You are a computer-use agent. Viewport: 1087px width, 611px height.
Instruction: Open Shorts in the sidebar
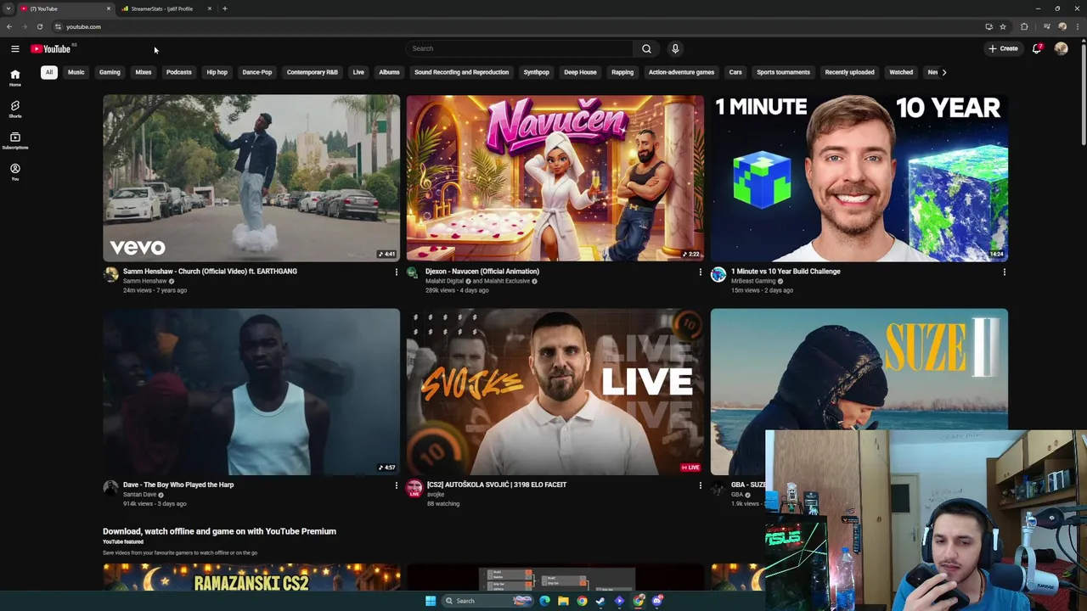[x=14, y=109]
